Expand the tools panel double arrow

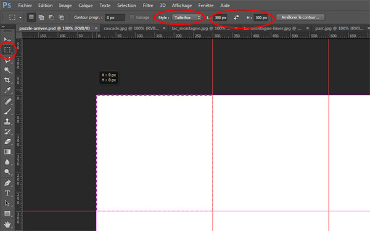[x=3, y=26]
